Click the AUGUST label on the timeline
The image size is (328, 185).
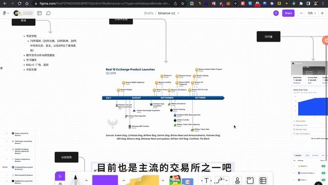point(136,98)
